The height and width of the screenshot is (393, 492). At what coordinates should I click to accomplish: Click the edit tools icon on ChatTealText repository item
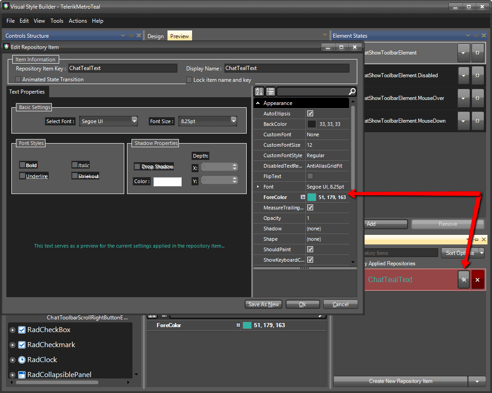click(x=463, y=279)
